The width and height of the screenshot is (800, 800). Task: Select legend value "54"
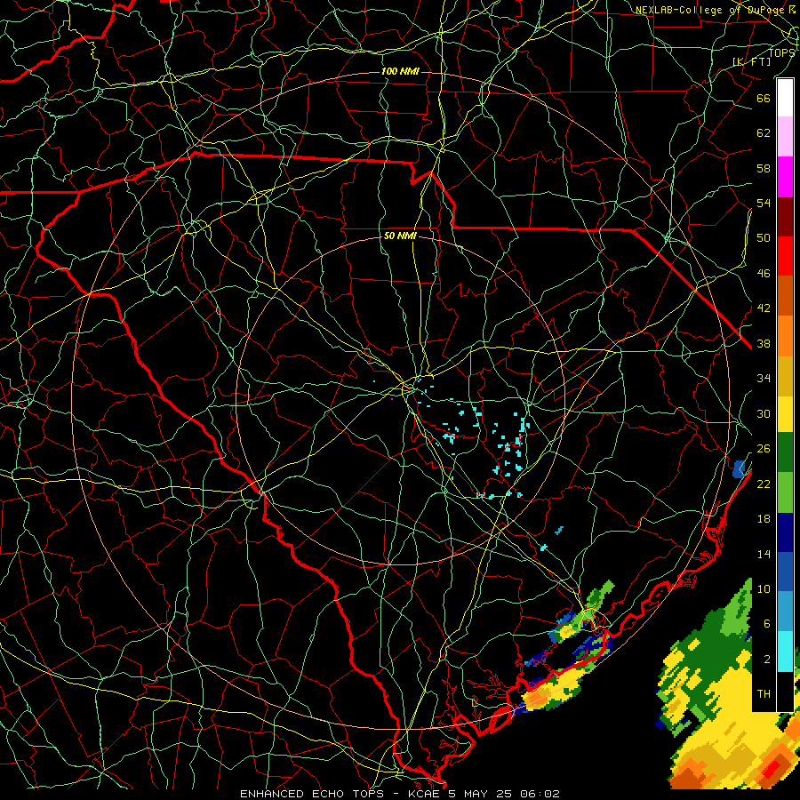coord(764,203)
